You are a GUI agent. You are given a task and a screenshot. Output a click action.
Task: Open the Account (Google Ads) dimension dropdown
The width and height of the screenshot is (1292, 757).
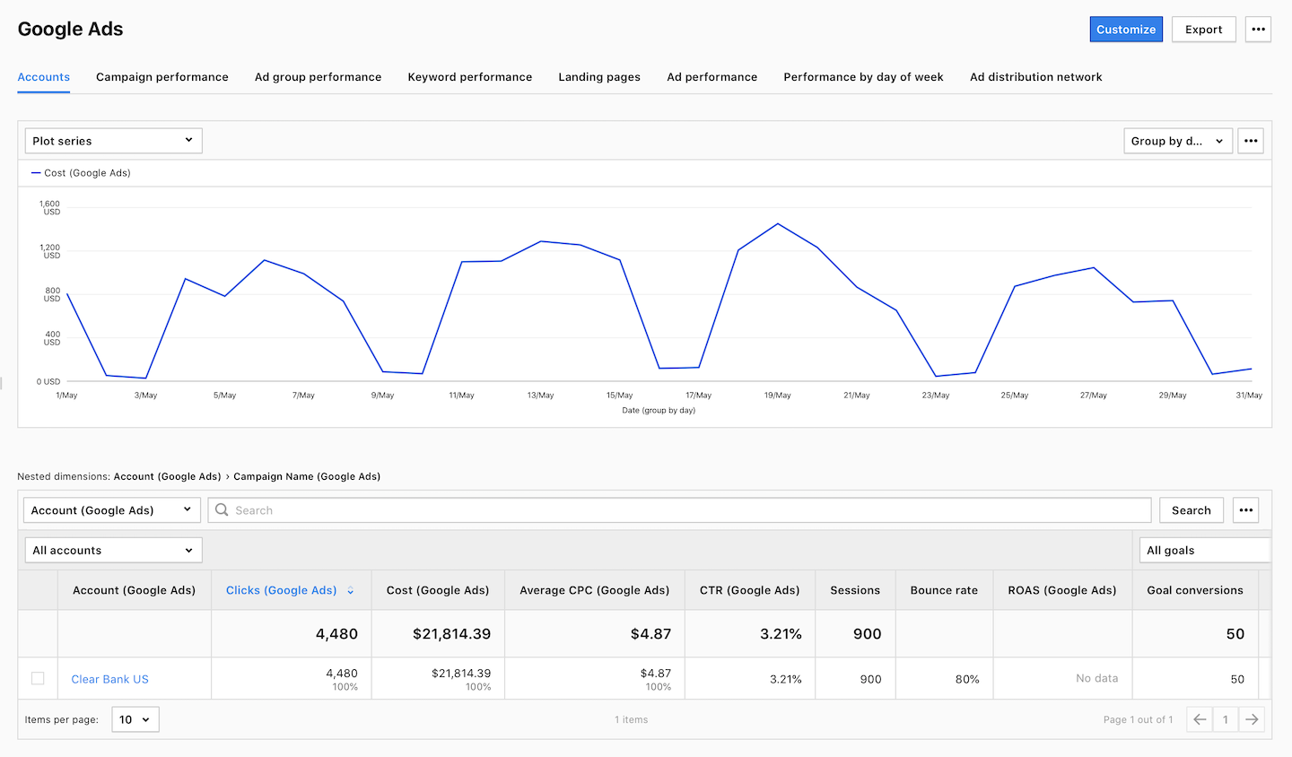[112, 510]
